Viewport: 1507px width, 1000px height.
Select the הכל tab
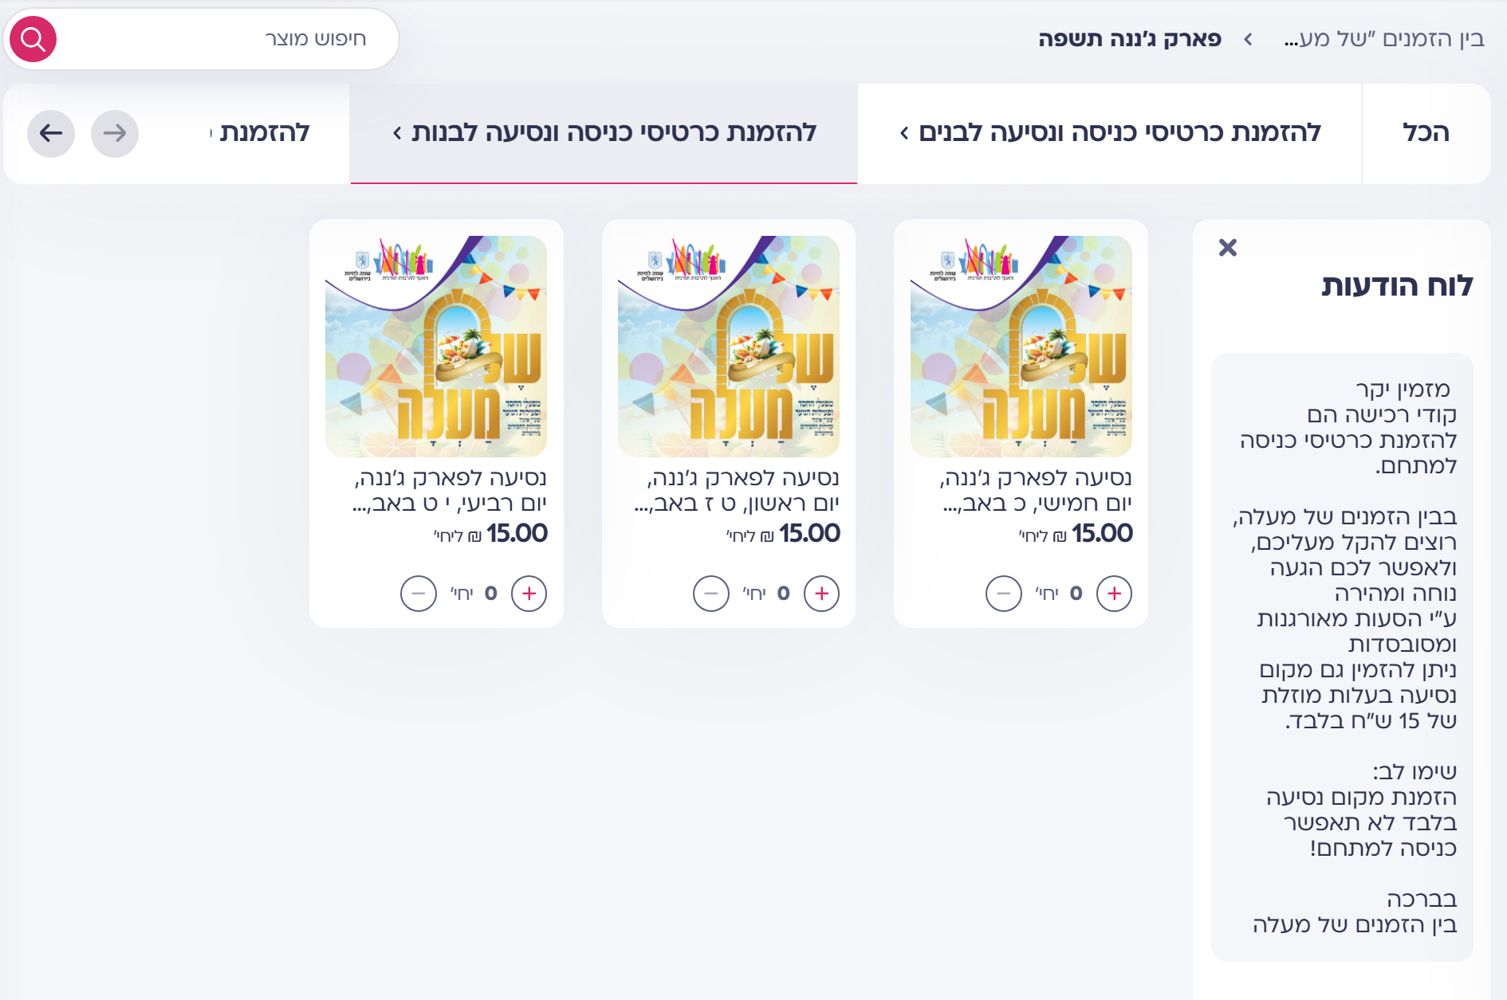1425,133
